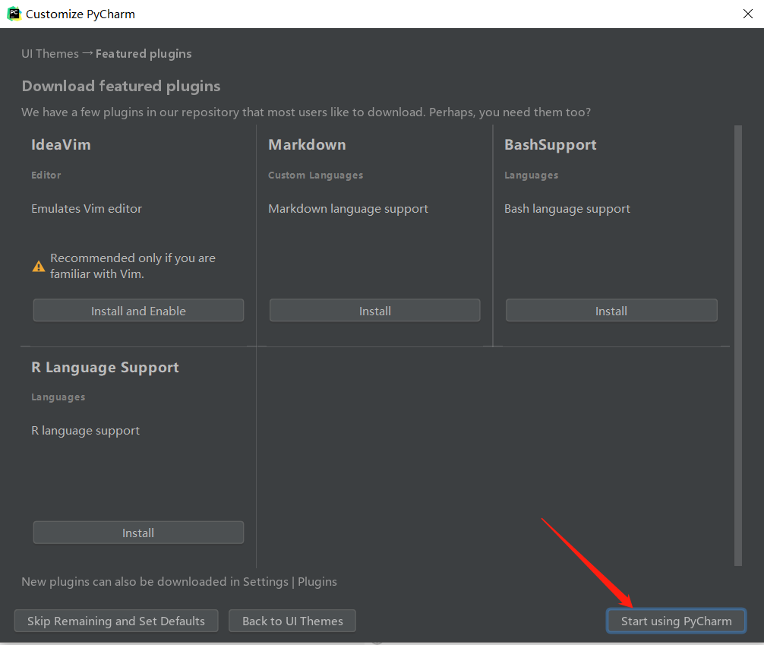Click the PyCharm logo icon in title bar

(14, 14)
